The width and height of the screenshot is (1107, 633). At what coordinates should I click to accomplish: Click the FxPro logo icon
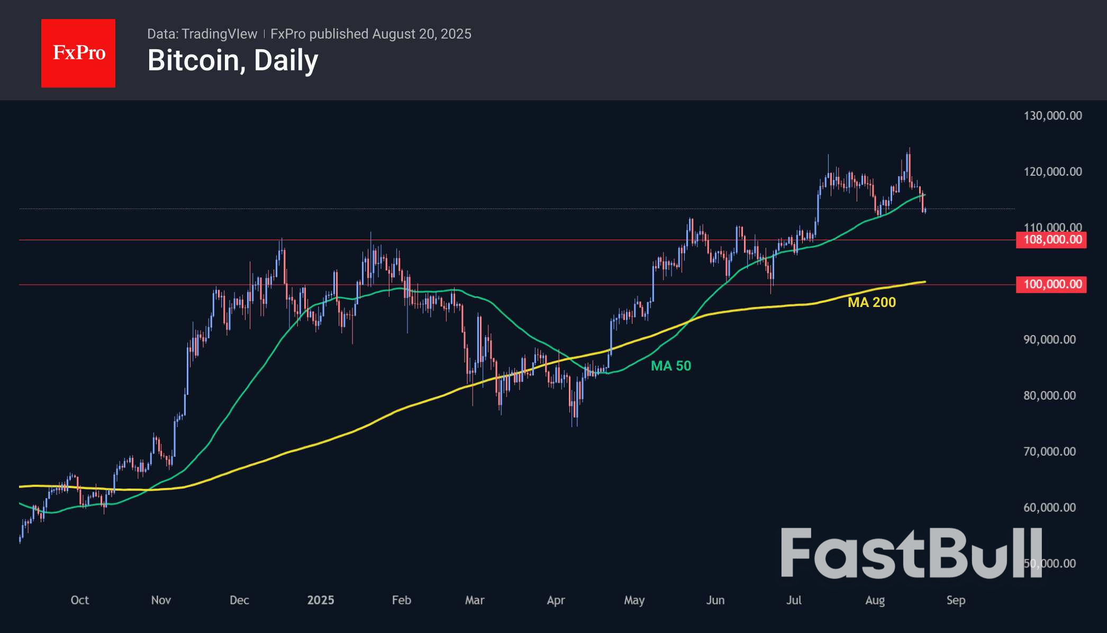78,52
